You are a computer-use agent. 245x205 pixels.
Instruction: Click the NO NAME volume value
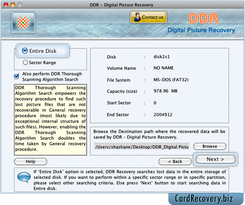click(163, 68)
